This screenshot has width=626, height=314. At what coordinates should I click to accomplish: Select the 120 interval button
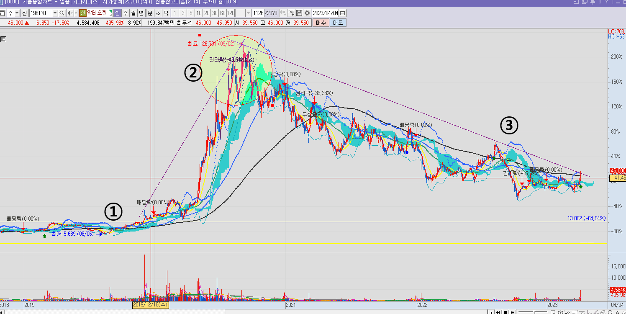(231, 13)
